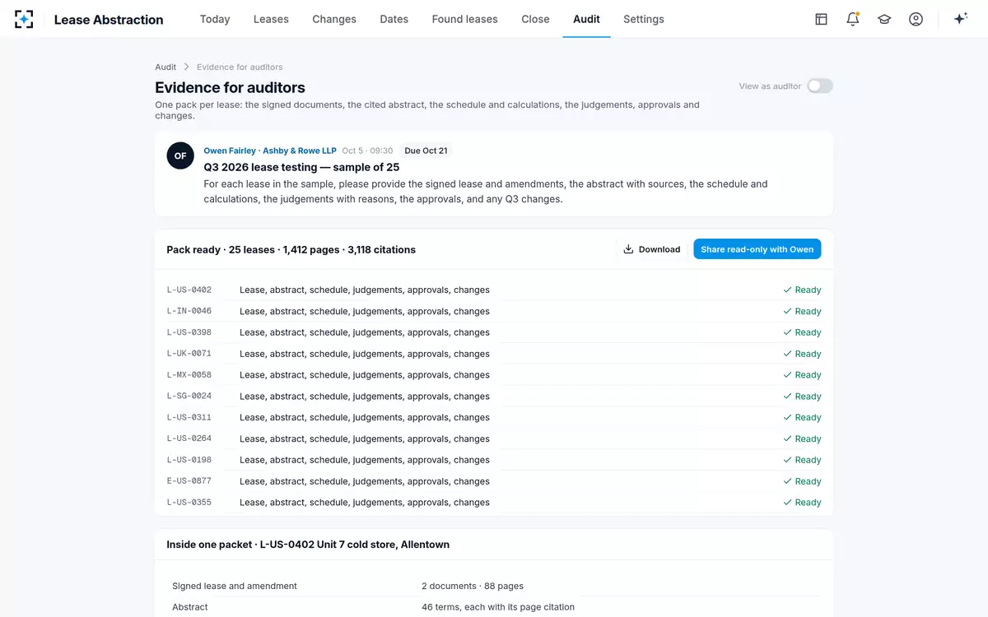Select the Dates tab
The image size is (988, 617).
tap(394, 19)
